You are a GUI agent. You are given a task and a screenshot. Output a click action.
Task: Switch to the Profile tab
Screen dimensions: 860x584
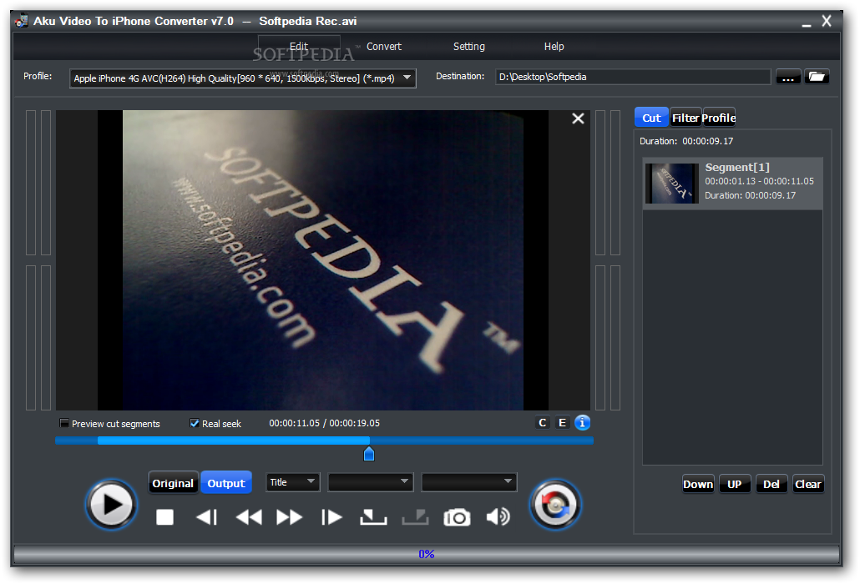[719, 118]
